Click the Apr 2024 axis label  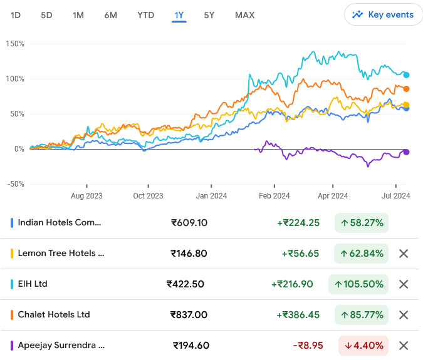click(333, 196)
